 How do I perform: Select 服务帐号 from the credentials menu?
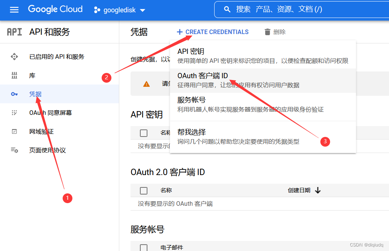click(191, 100)
